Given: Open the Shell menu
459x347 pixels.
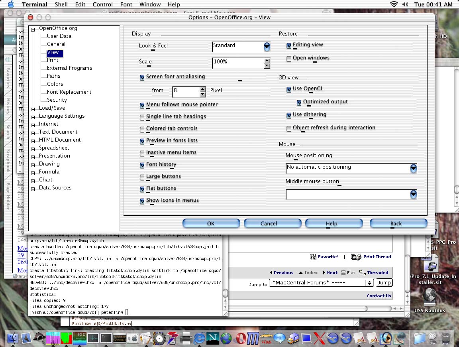Looking at the screenshot, I should (61, 4).
